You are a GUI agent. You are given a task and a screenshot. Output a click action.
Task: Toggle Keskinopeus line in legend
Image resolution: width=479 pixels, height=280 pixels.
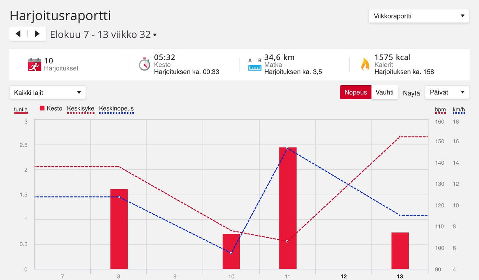116,109
